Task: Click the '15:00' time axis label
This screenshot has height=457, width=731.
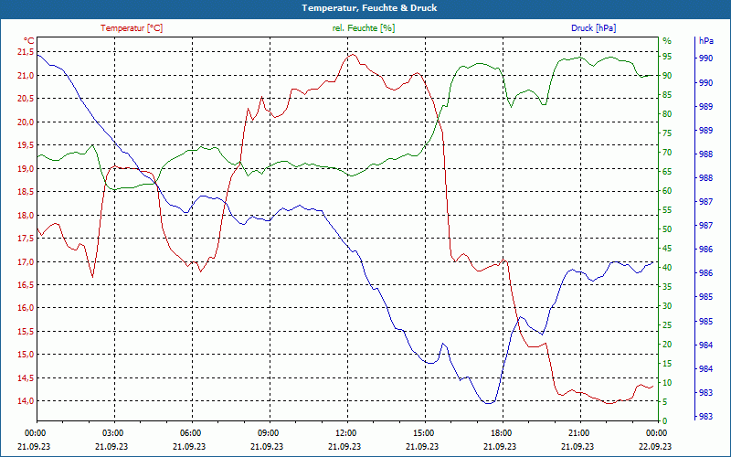Action: [425, 432]
